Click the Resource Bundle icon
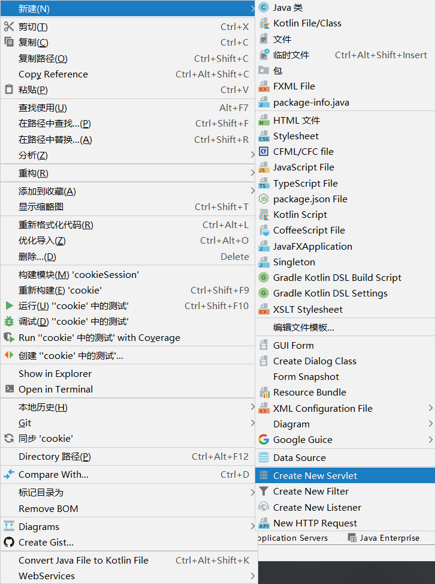This screenshot has height=584, width=435. [x=264, y=392]
